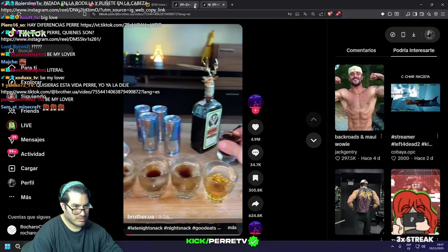Go to the next video with down chevron
448x252 pixels.
(x=314, y=140)
